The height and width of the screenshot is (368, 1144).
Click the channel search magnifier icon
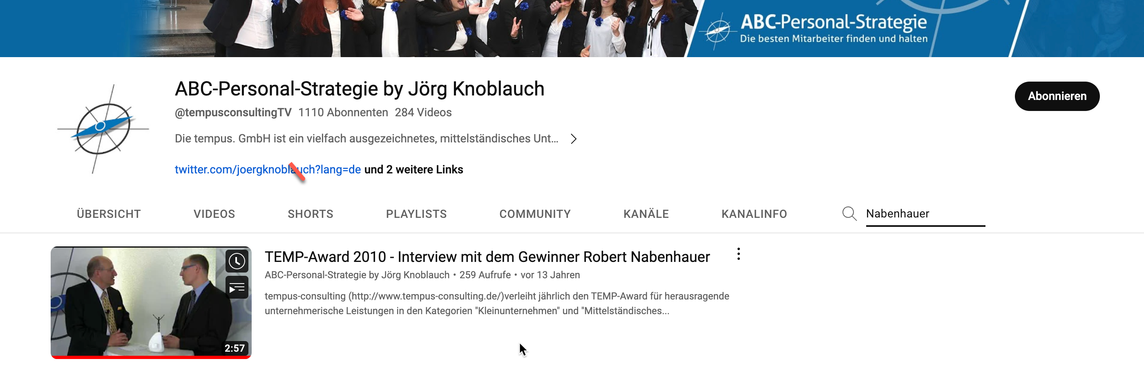pyautogui.click(x=849, y=214)
